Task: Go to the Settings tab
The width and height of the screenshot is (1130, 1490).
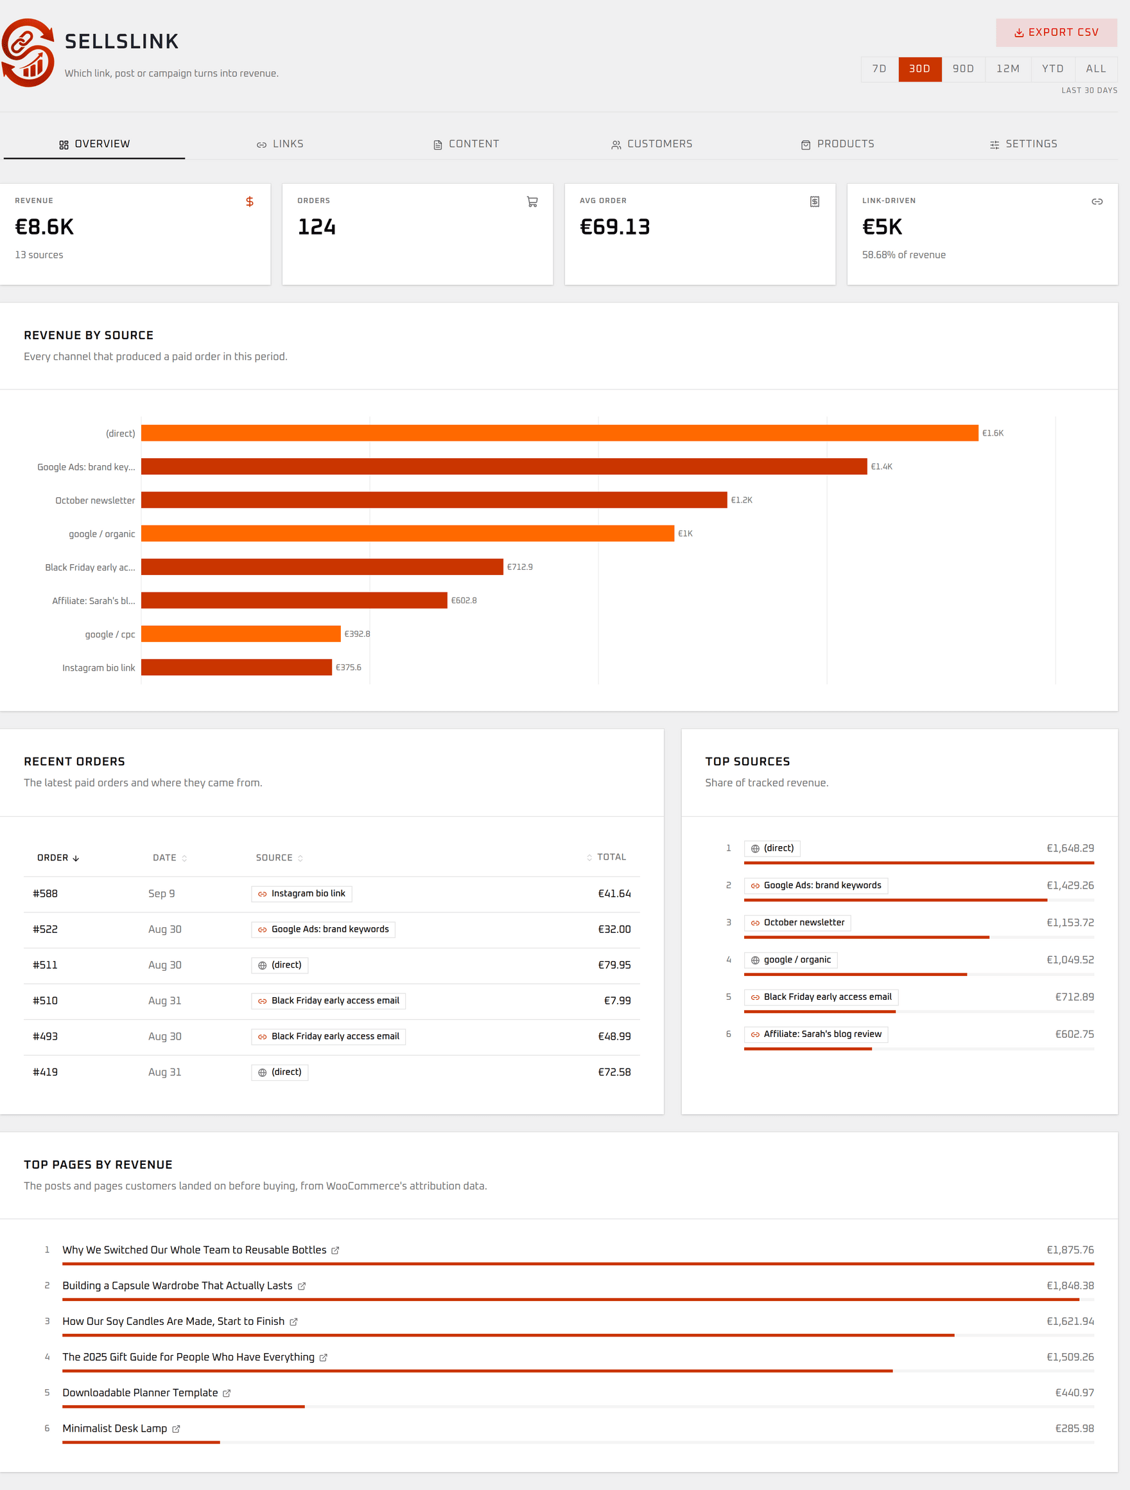Action: [x=1023, y=144]
